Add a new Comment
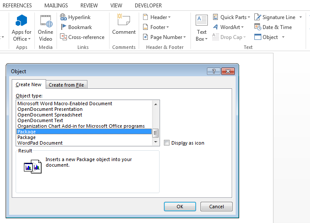Screen dimensions: 310x223 click(124, 24)
